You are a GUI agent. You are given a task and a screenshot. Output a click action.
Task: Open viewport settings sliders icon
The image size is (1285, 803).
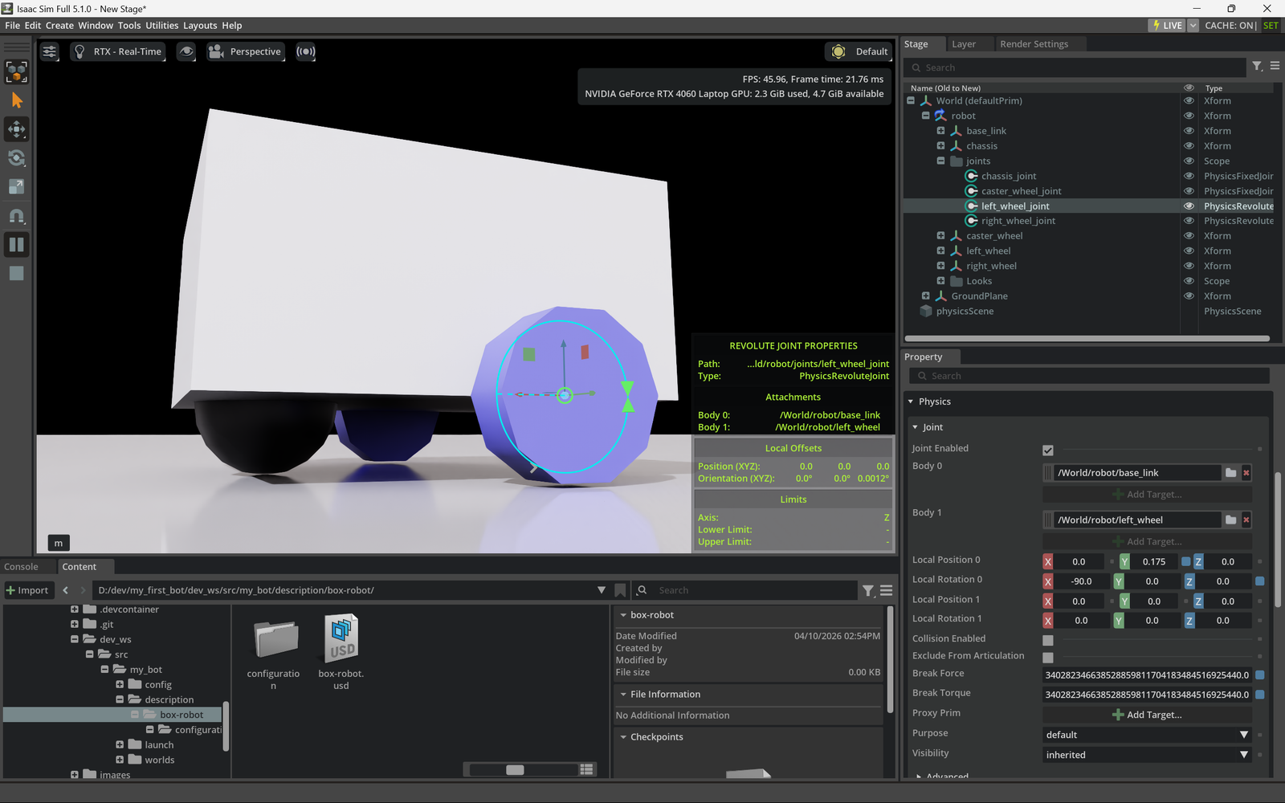50,51
